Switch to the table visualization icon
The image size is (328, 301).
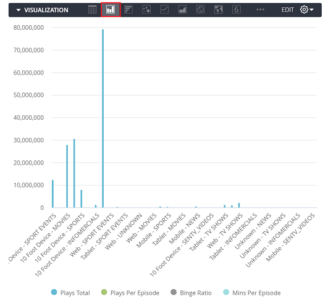(x=93, y=10)
